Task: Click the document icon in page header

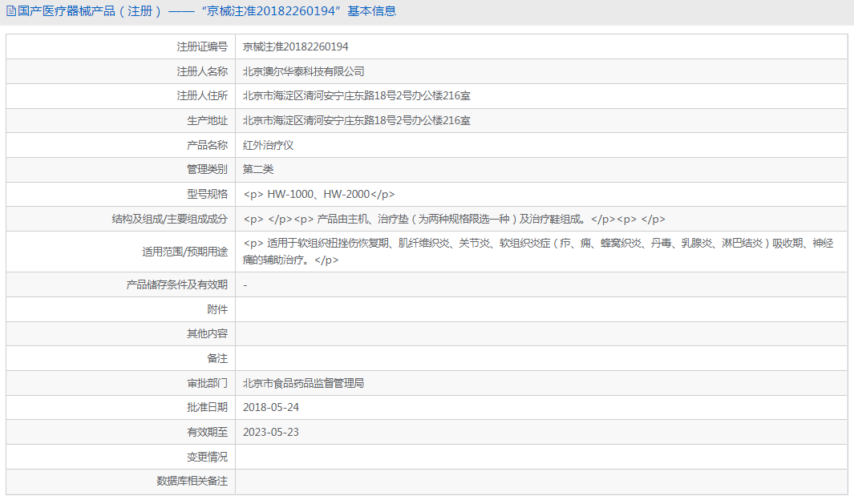Action: [10, 11]
